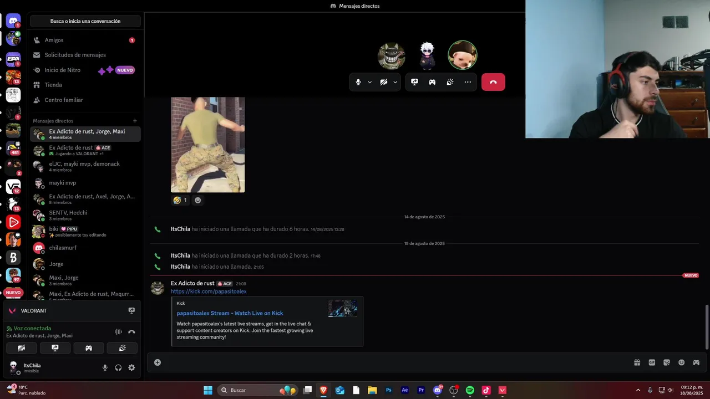Open emoji picker in message bar

click(x=681, y=362)
